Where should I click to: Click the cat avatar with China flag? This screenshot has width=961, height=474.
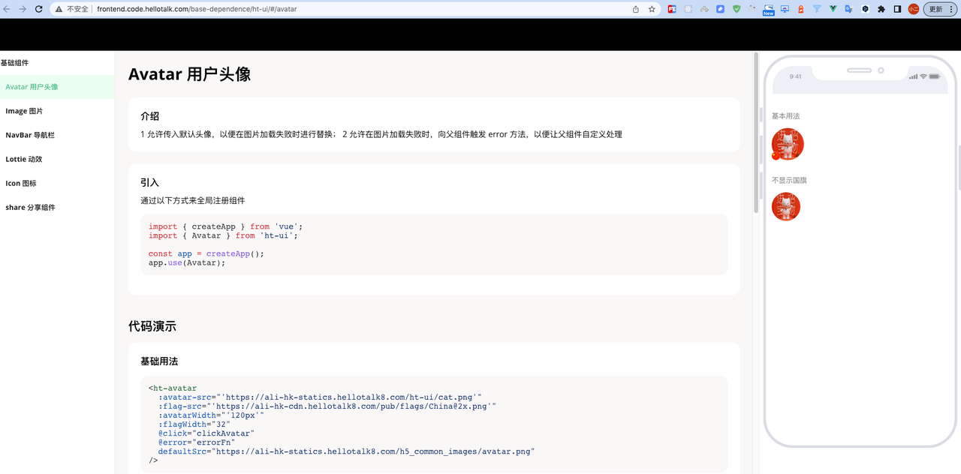point(788,145)
